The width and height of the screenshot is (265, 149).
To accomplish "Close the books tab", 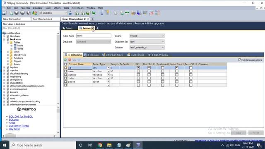I will 93,28.
